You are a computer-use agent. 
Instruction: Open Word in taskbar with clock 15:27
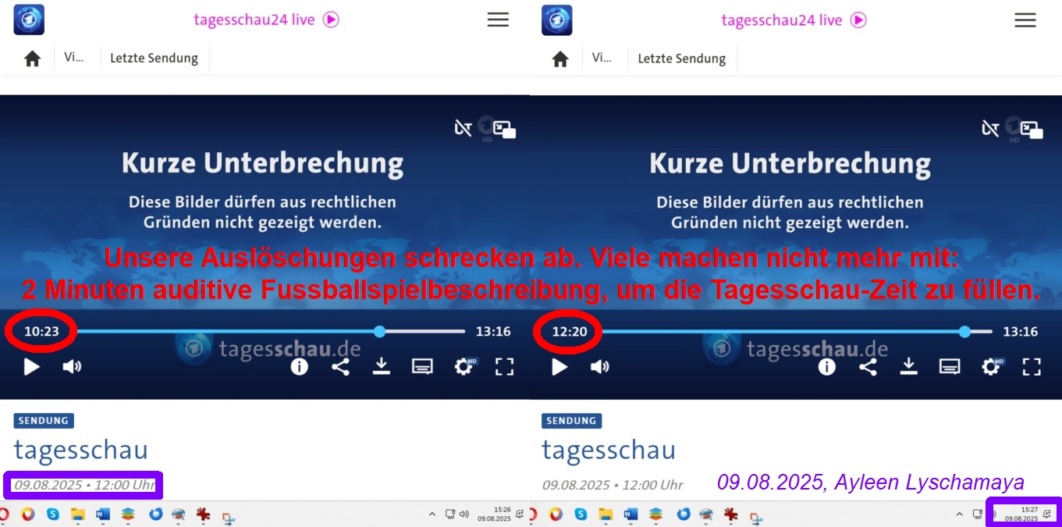pyautogui.click(x=630, y=514)
